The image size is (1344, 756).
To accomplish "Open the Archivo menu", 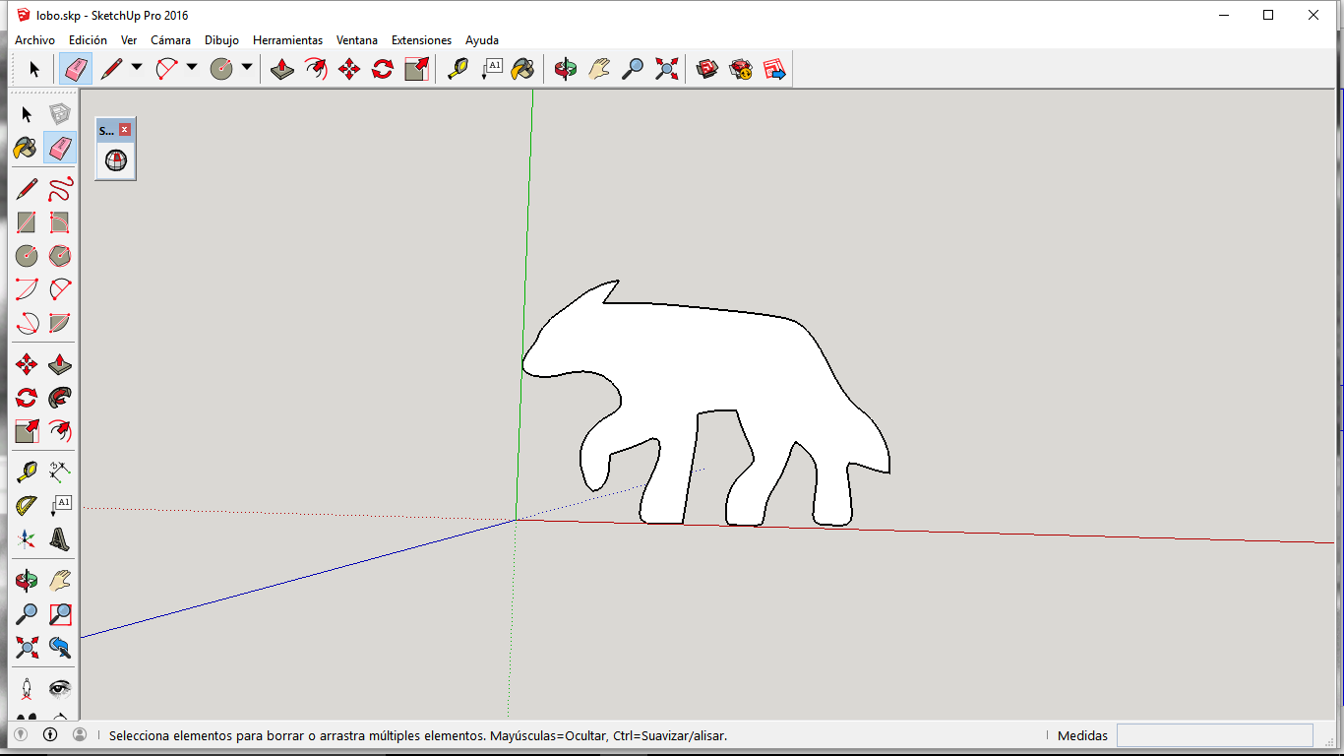I will pos(34,40).
